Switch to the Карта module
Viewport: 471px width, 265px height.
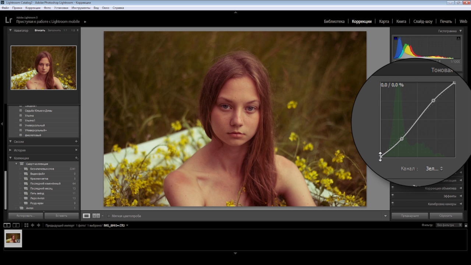[x=384, y=21]
